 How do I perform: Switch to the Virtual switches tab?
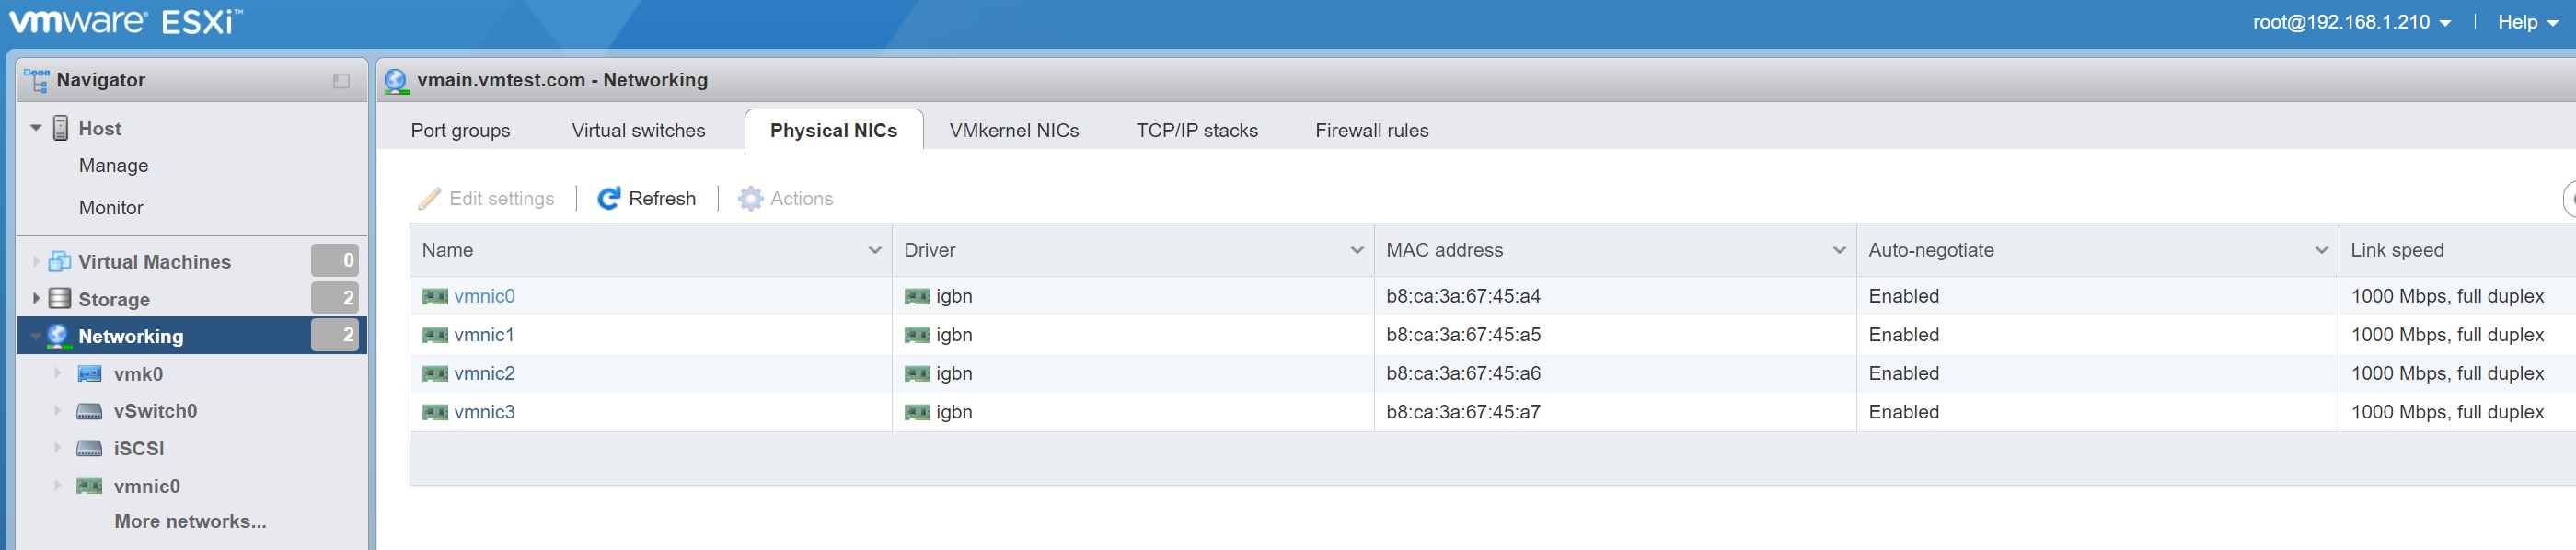click(638, 131)
